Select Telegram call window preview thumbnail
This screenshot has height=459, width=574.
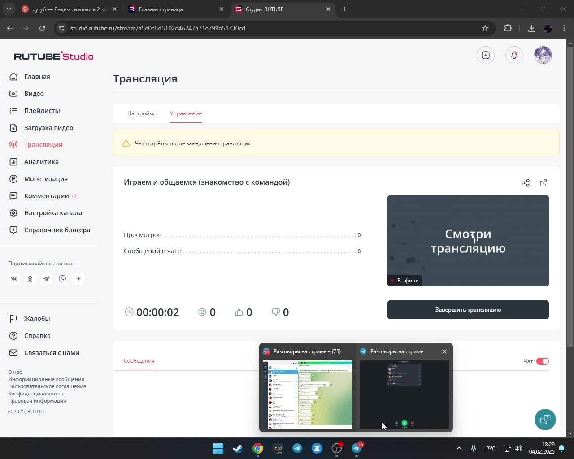click(x=404, y=394)
